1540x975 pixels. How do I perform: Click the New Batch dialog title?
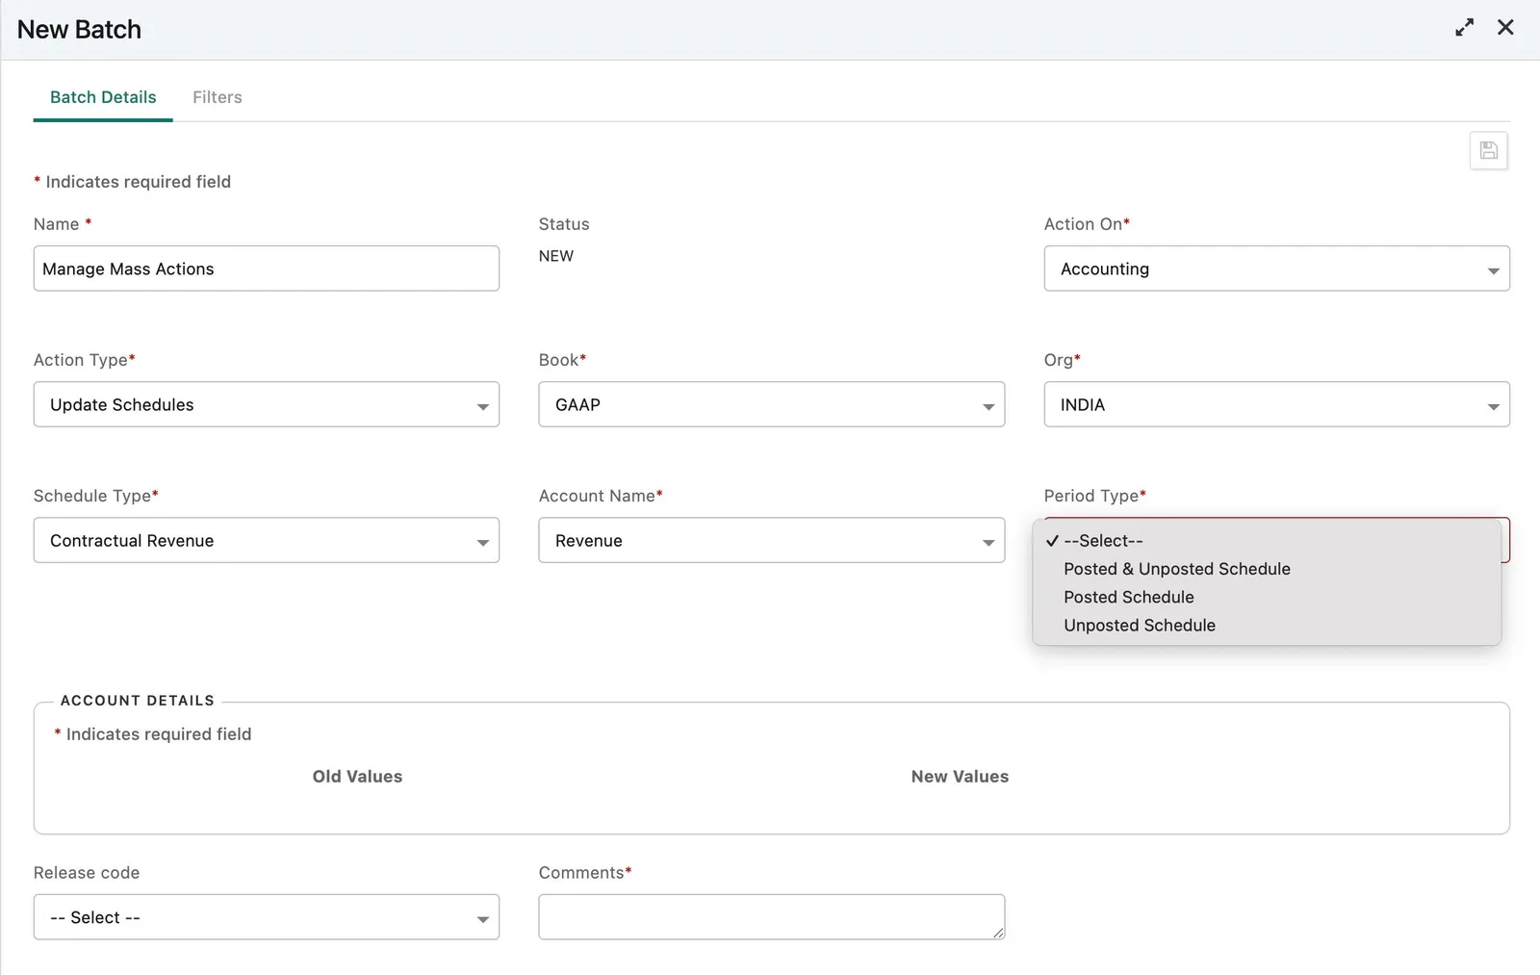tap(79, 30)
